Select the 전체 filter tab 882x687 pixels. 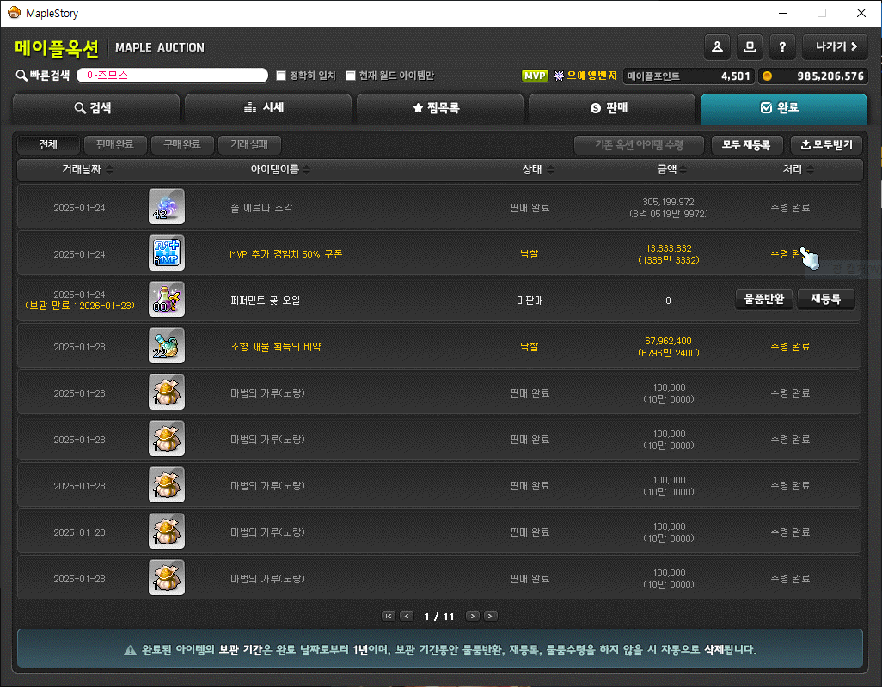(48, 145)
